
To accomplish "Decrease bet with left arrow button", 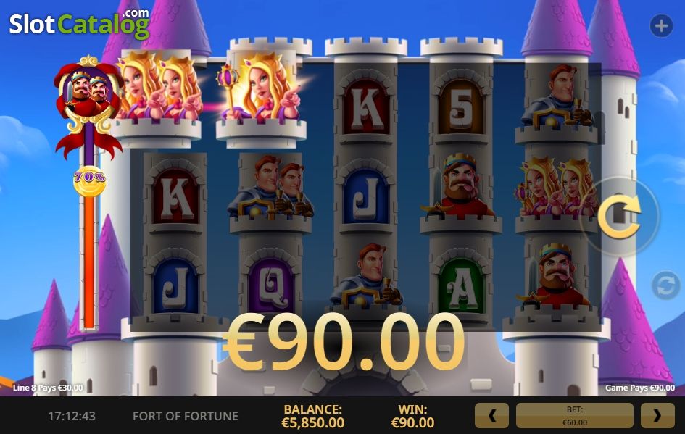I will (491, 416).
